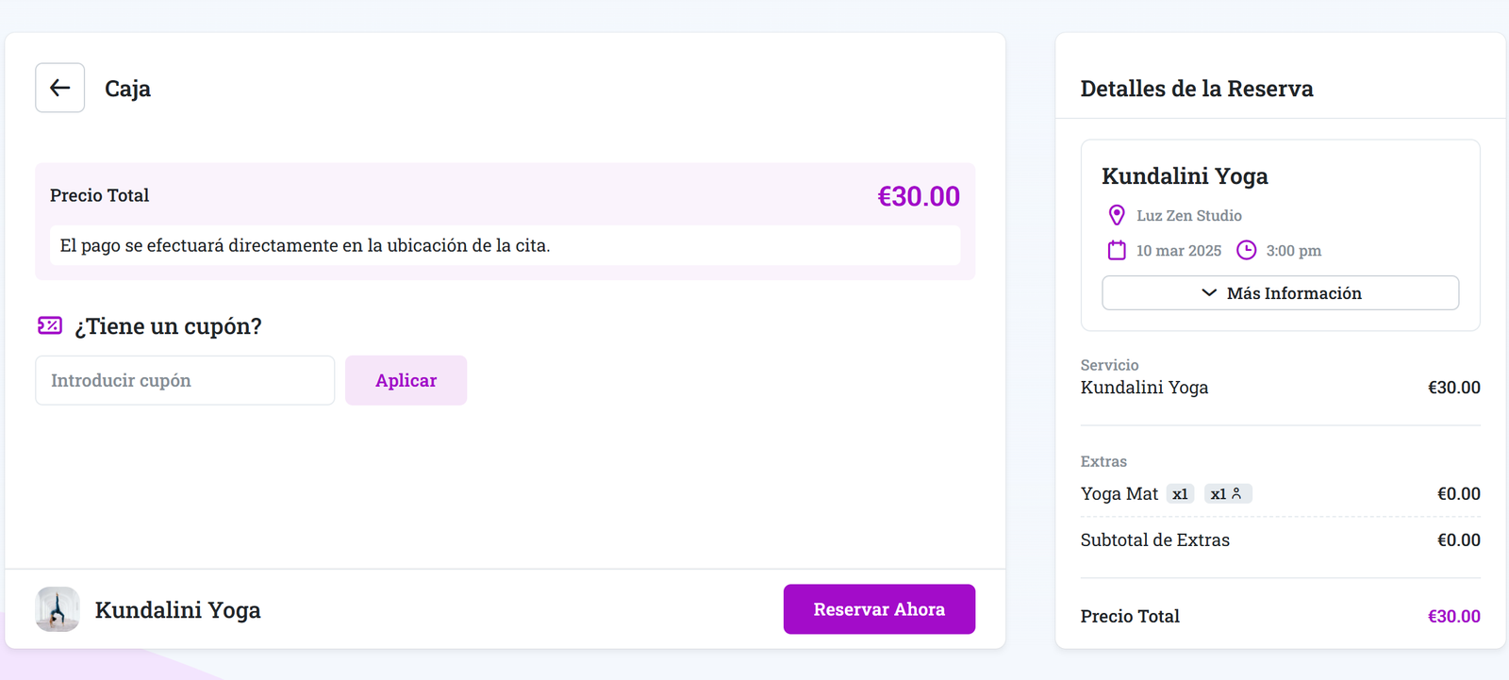This screenshot has width=1509, height=680.
Task: Click the calendar date icon
Action: (1117, 250)
